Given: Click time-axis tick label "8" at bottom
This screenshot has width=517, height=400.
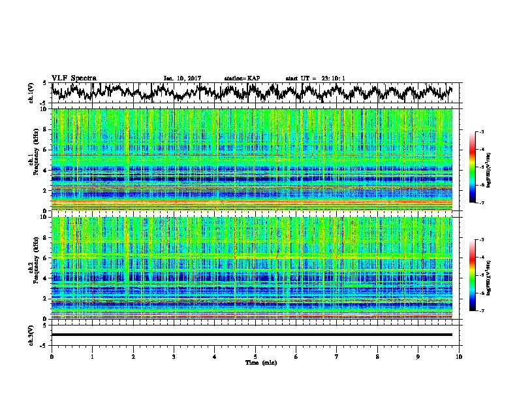Looking at the screenshot, I should [377, 357].
